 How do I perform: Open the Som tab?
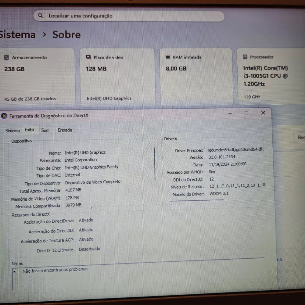click(45, 130)
